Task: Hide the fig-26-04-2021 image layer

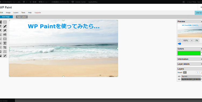Action: pyautogui.click(x=179, y=79)
